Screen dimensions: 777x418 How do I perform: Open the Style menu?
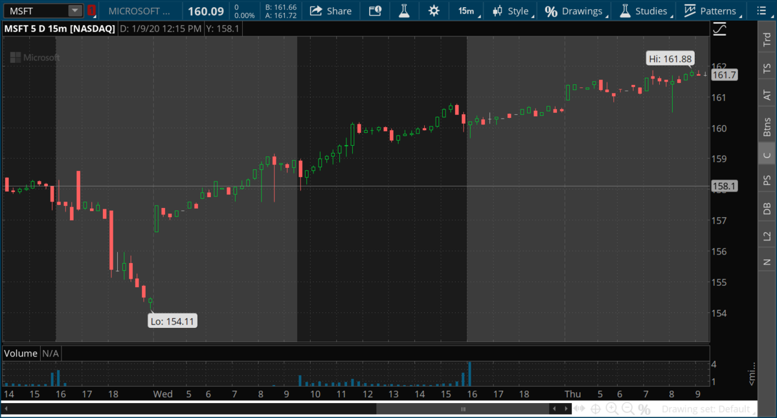(x=510, y=11)
